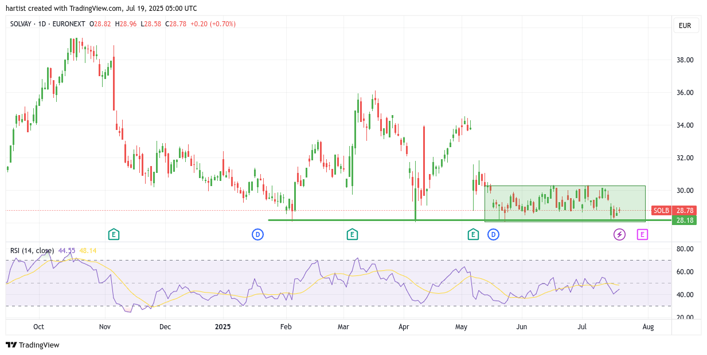Click the earnings E marker in early March
The image size is (707, 355).
coord(352,234)
